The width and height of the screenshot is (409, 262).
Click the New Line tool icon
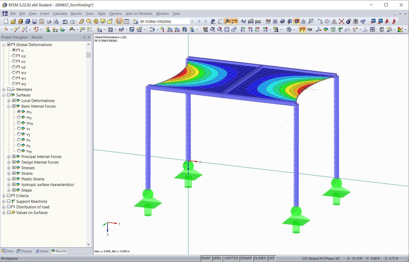coord(17,30)
